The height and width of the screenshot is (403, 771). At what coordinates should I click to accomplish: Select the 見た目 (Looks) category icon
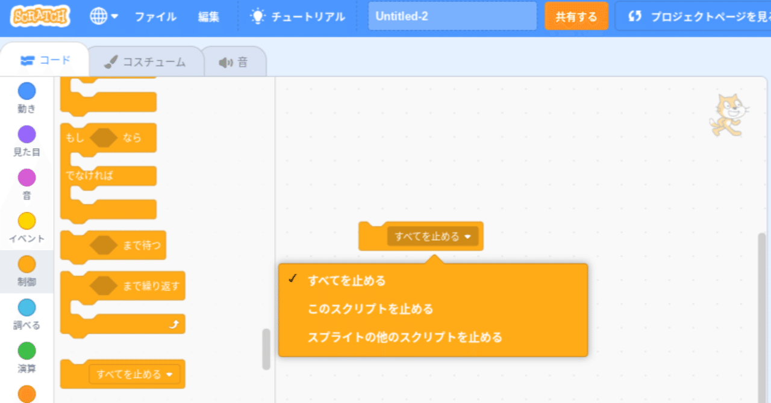26,135
